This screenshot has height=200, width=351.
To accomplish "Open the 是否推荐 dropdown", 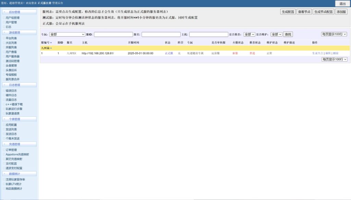I will point(249,34).
